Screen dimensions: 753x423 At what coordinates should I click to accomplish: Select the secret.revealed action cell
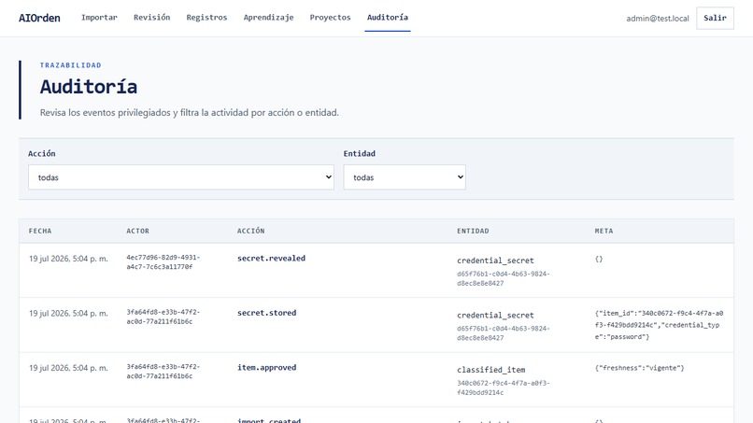pyautogui.click(x=271, y=259)
